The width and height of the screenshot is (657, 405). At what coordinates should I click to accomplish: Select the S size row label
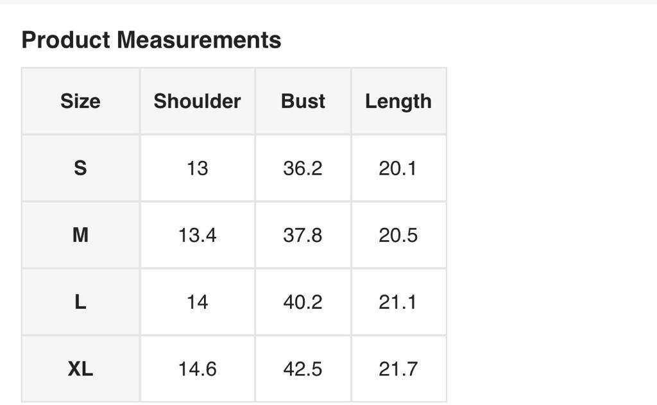[80, 168]
